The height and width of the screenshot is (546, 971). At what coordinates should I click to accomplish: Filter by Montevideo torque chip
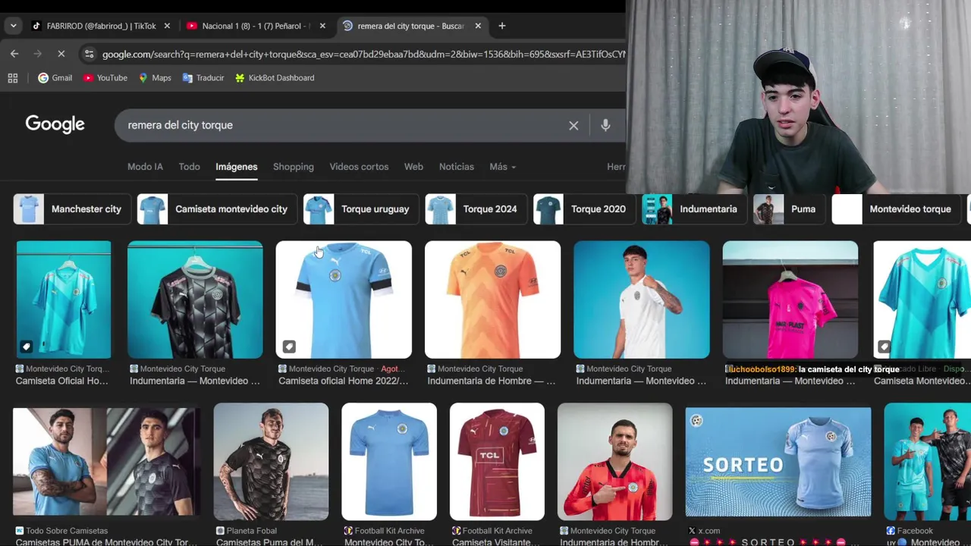pos(896,209)
